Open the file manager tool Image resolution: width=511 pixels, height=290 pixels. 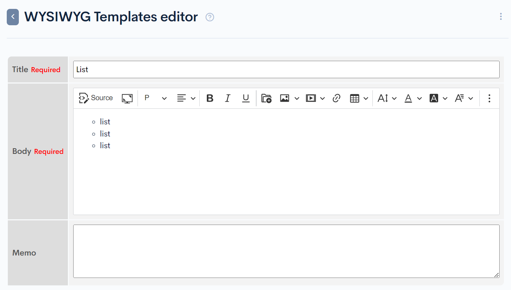click(x=266, y=98)
